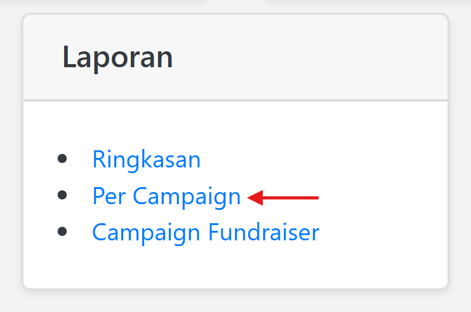Click the divider line below the Laporan header
Screen dimensions: 471x312
[235, 100]
